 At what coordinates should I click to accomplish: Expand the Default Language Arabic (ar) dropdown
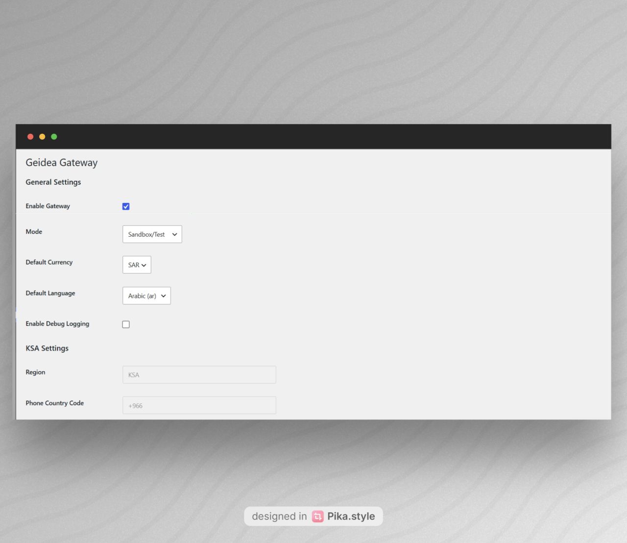click(x=146, y=296)
